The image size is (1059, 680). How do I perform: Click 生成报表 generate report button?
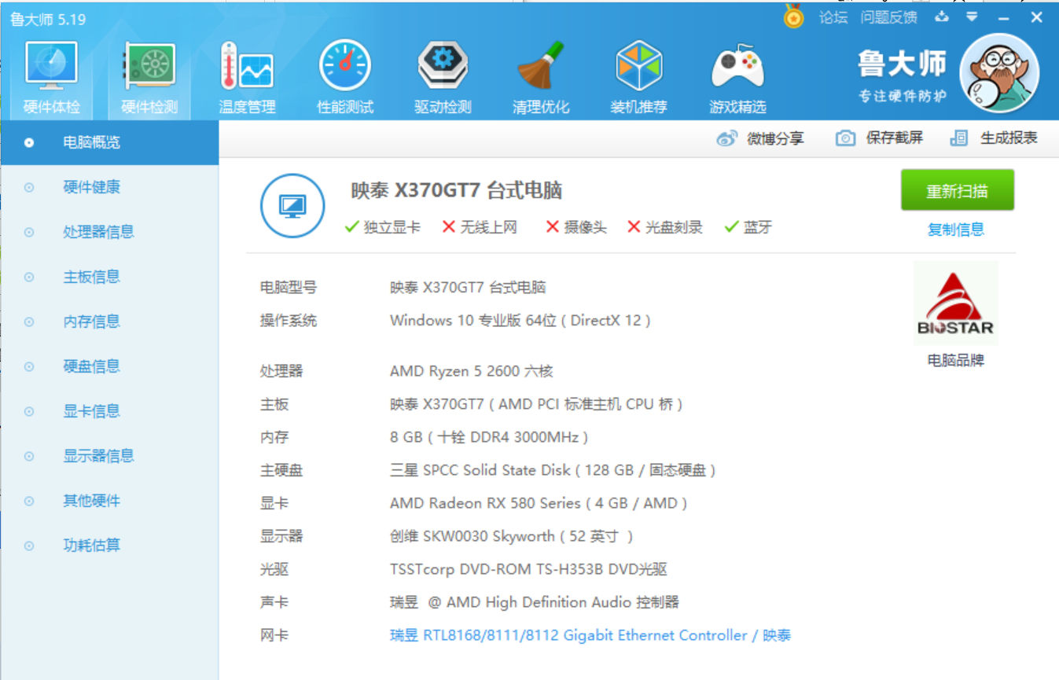tap(994, 138)
